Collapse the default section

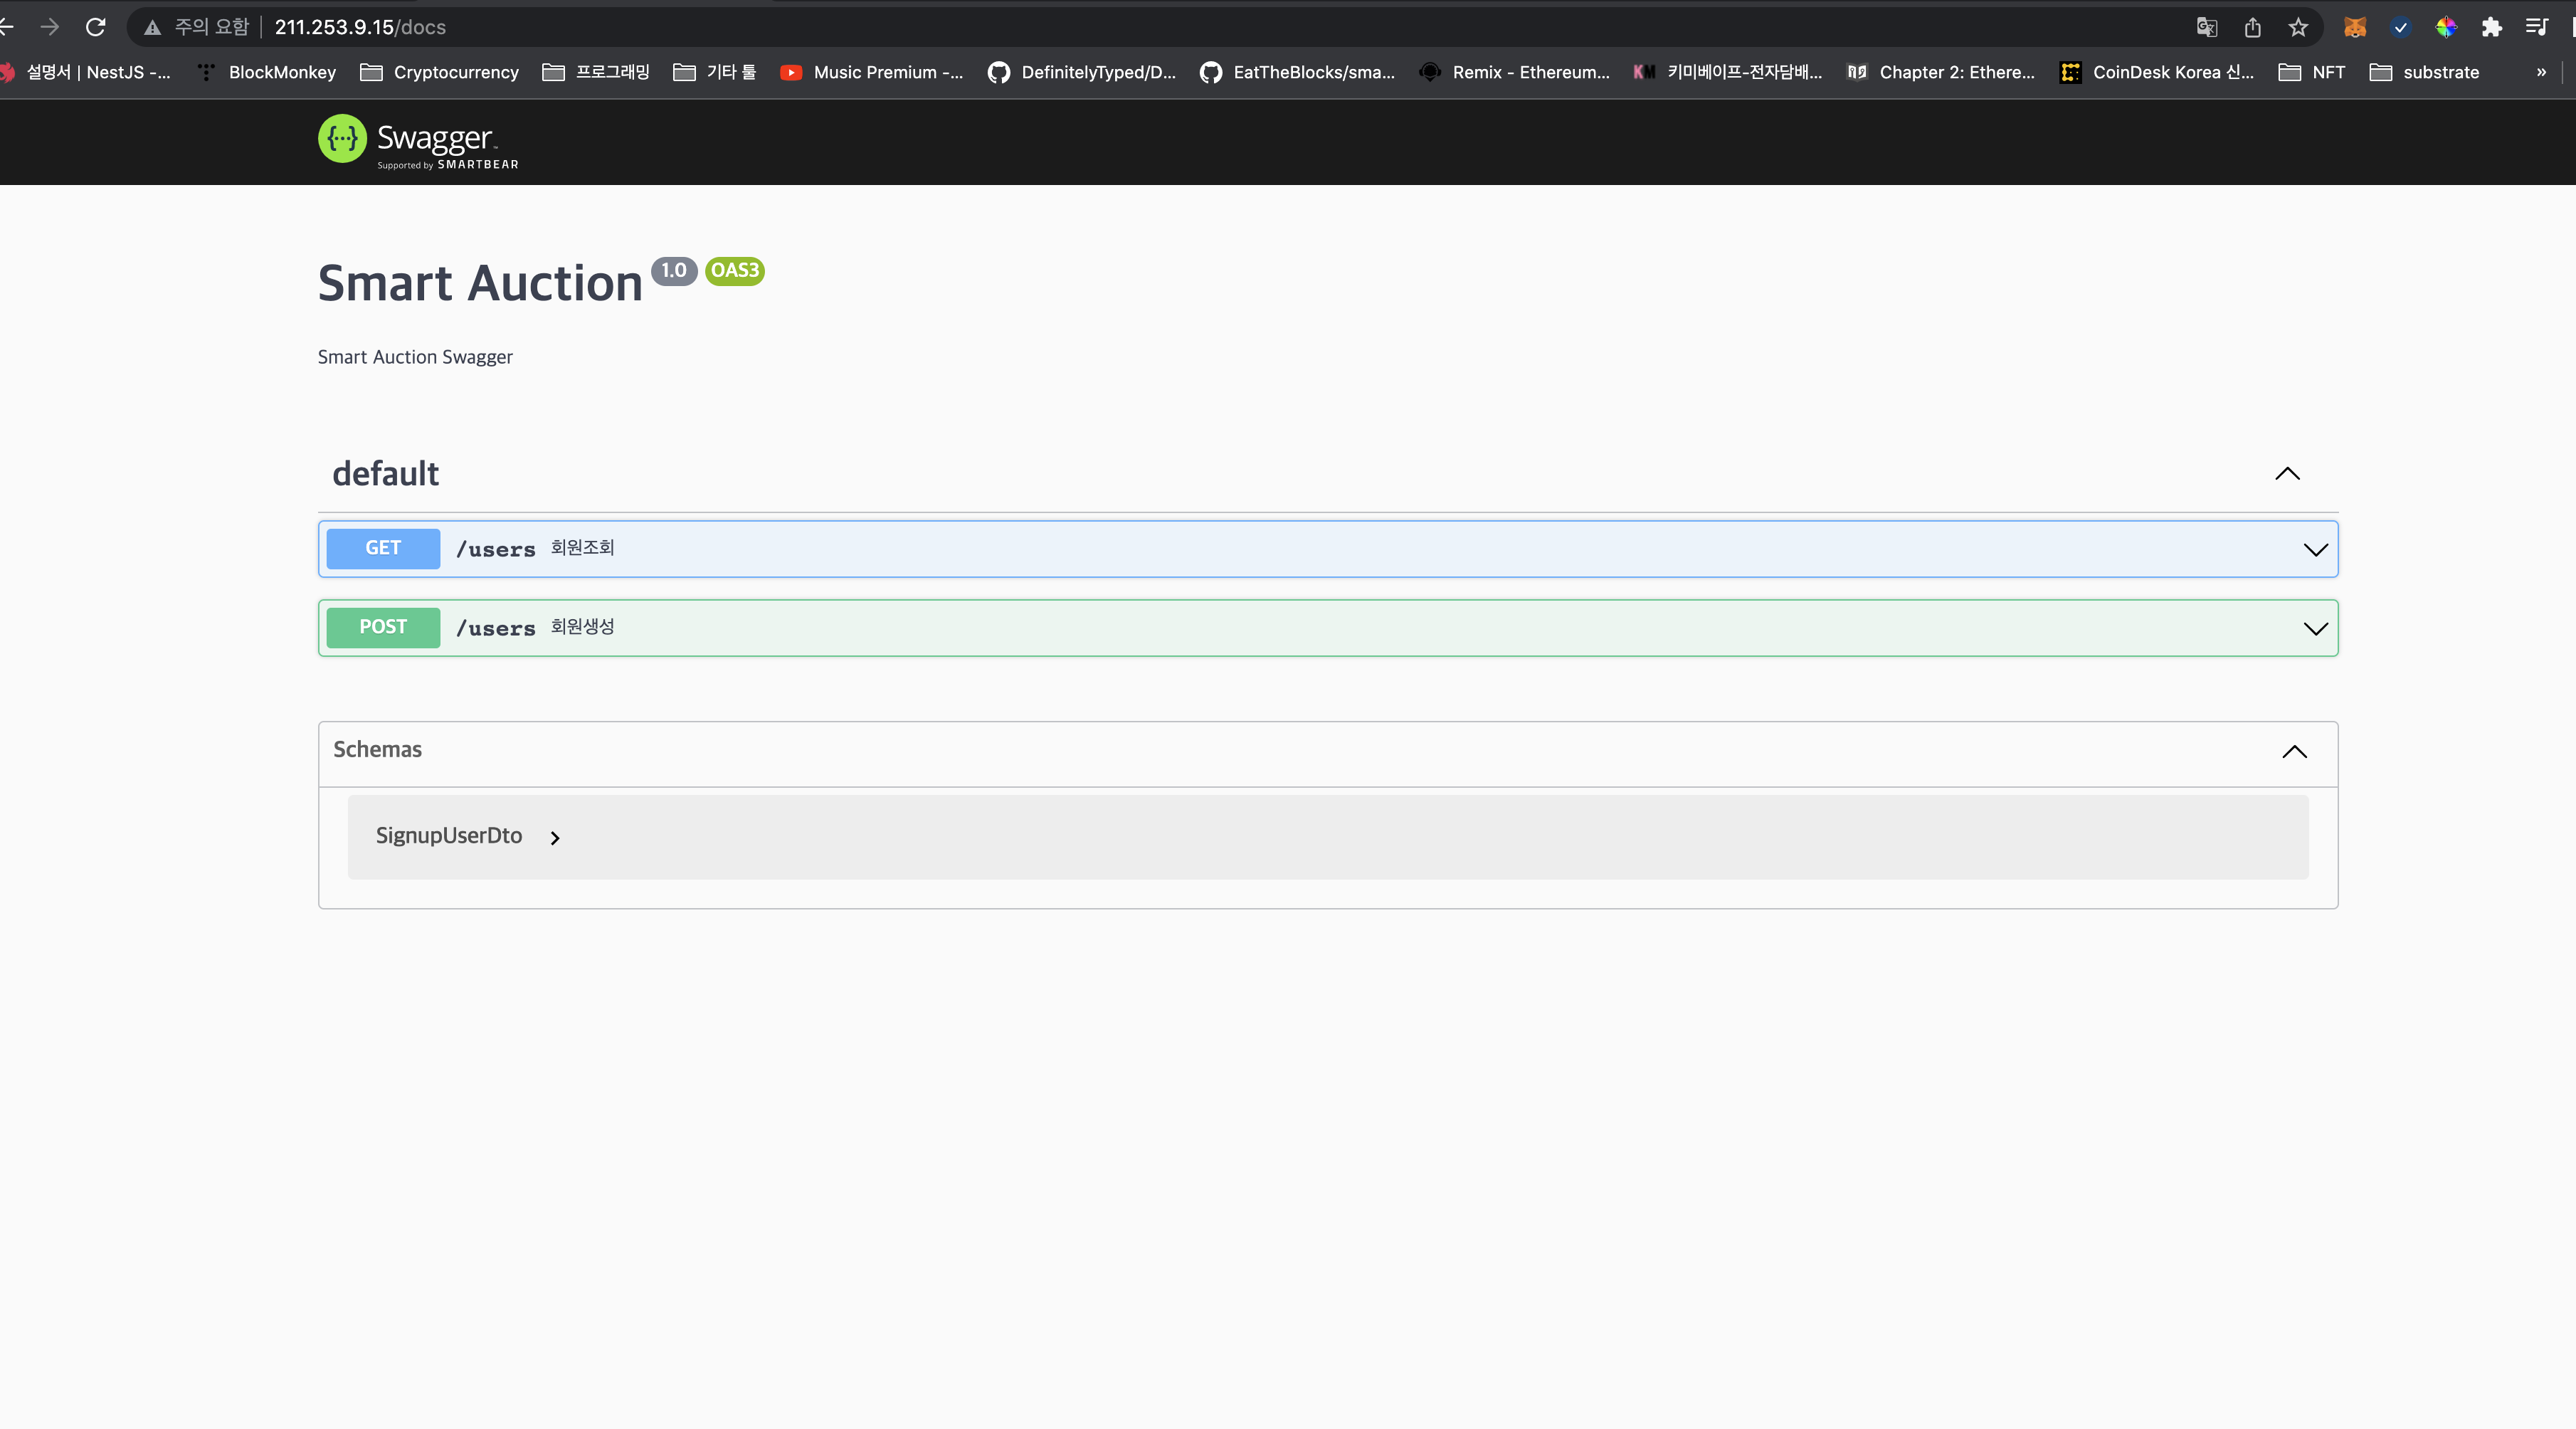tap(2287, 474)
